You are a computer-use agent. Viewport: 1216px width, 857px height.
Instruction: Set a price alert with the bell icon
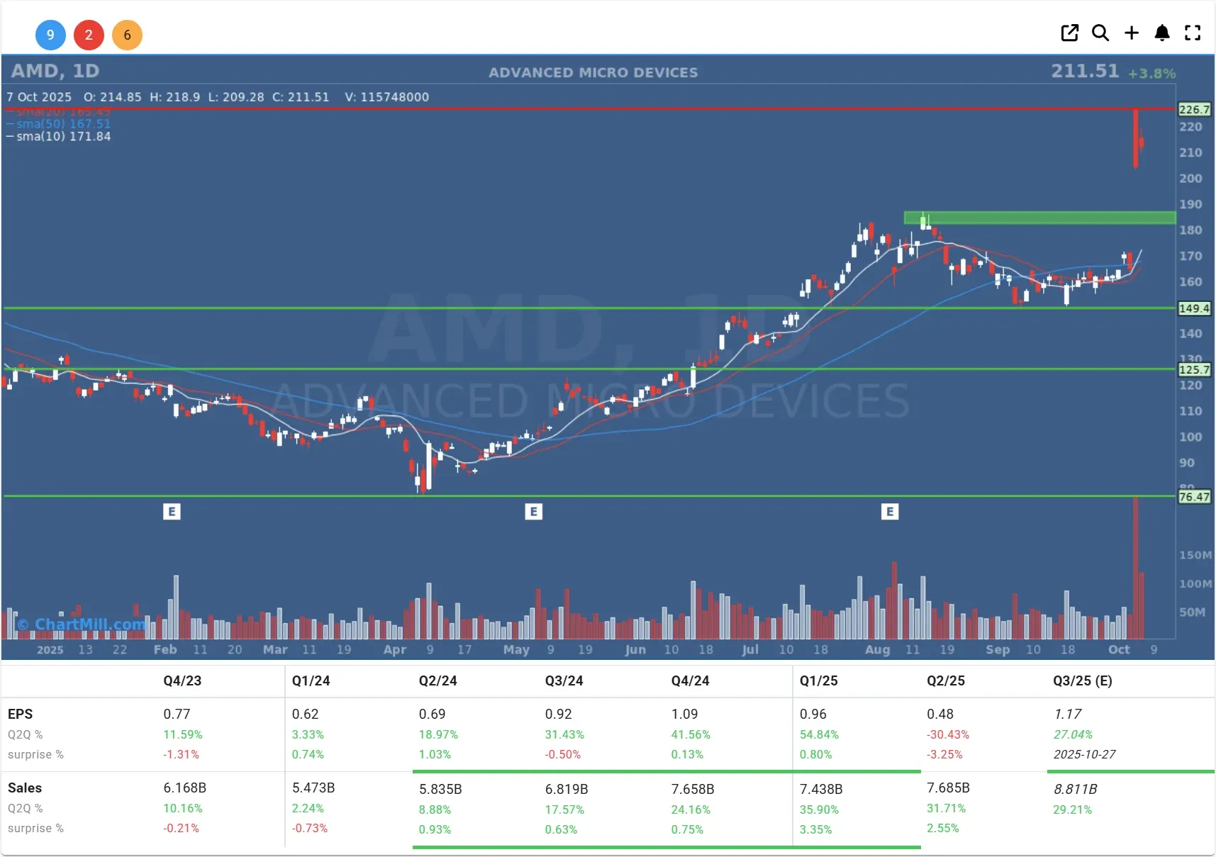pos(1162,33)
